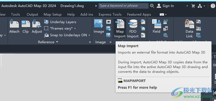The width and height of the screenshot is (216, 101).
Task: Select the Help ribbon tab
Action: [71, 15]
